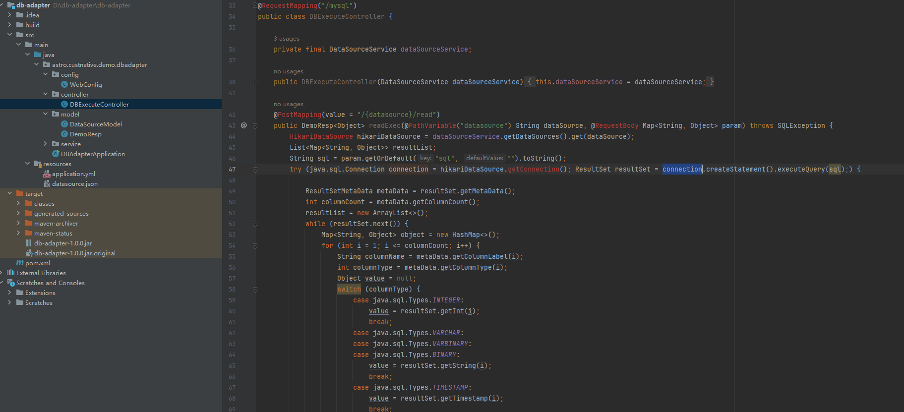This screenshot has width=904, height=412.
Task: Toggle code folding for the while loop
Action: [255, 224]
